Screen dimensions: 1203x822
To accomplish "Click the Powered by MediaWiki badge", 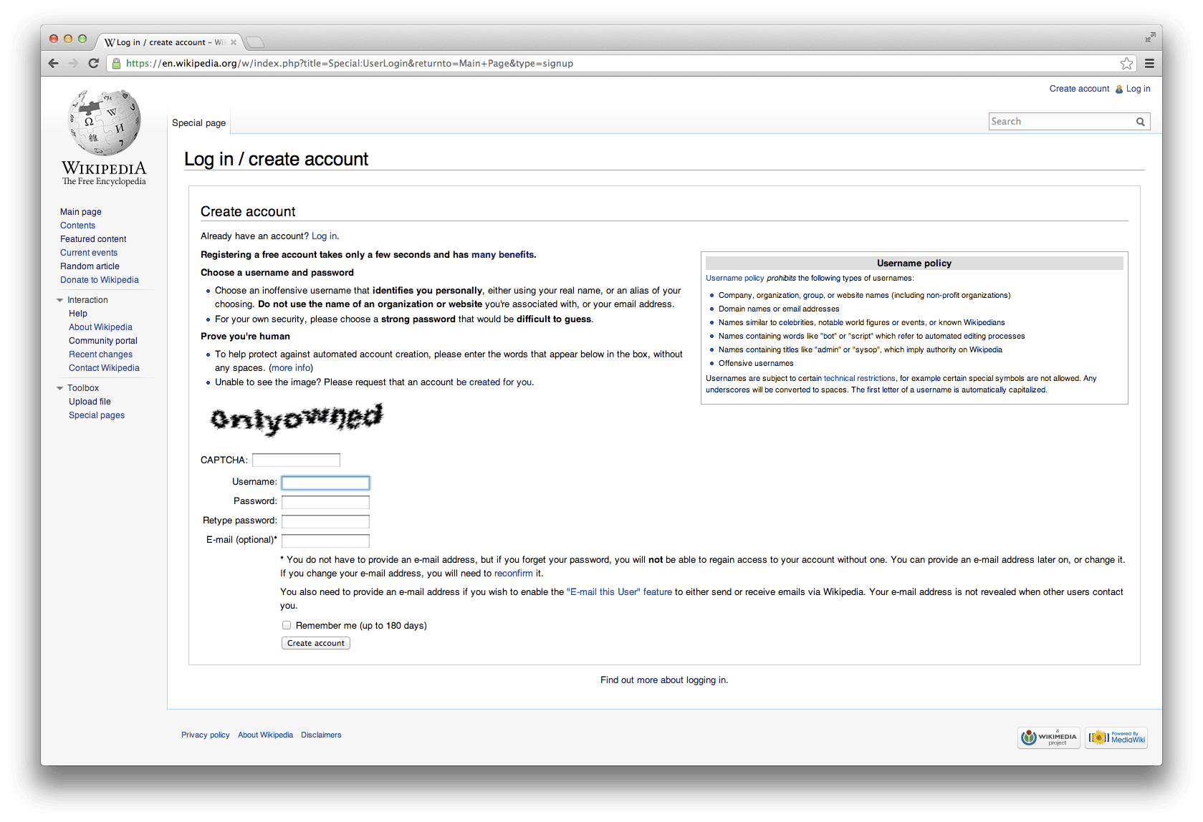I will coord(1116,738).
